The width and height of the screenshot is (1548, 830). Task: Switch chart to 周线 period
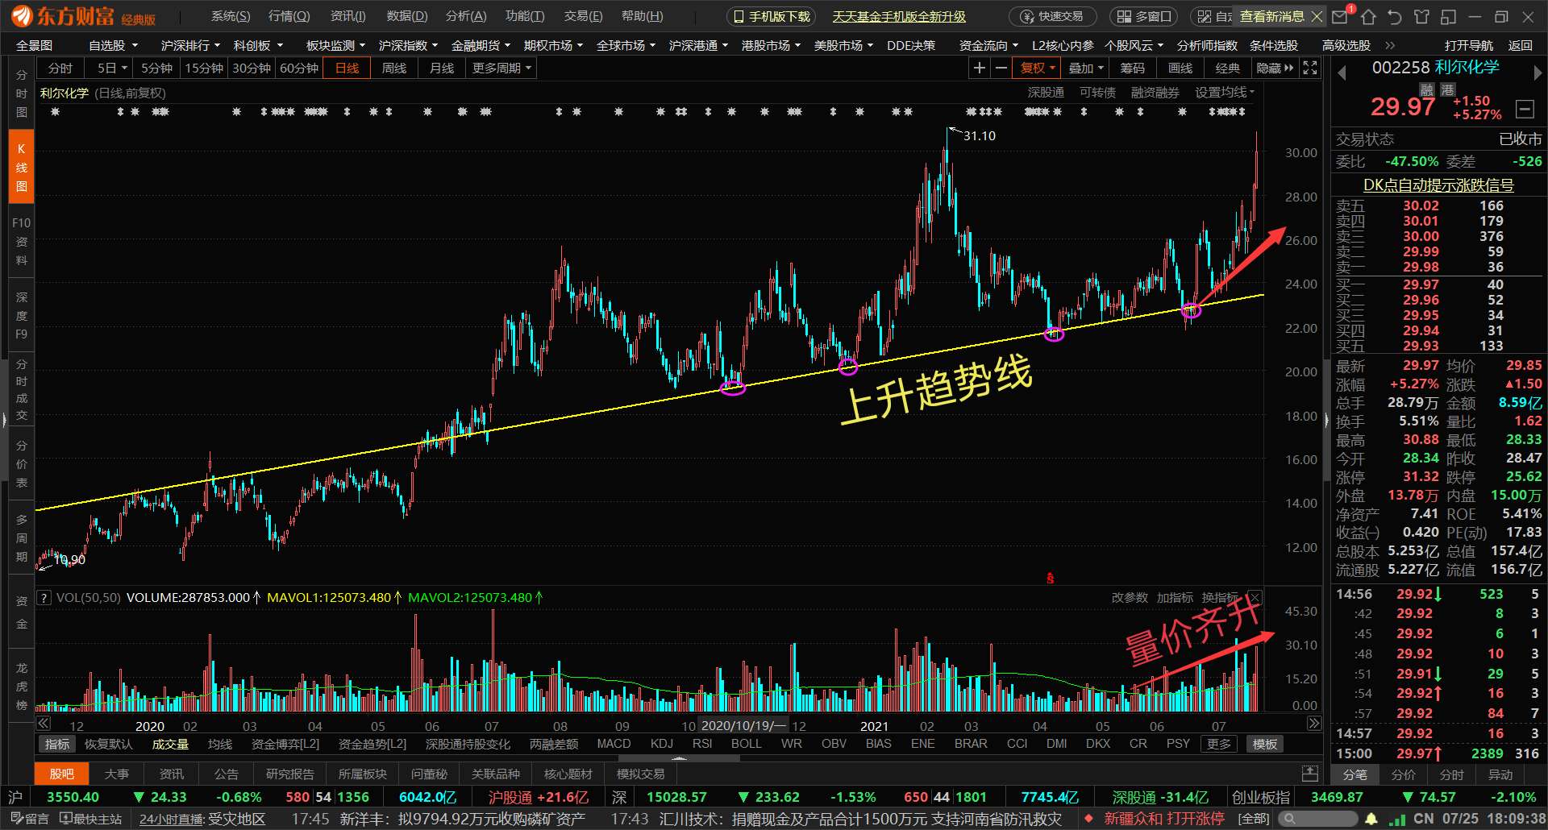coord(394,68)
